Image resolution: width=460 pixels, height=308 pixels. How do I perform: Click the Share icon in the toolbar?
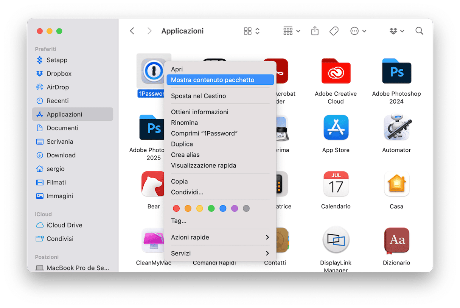pos(315,31)
